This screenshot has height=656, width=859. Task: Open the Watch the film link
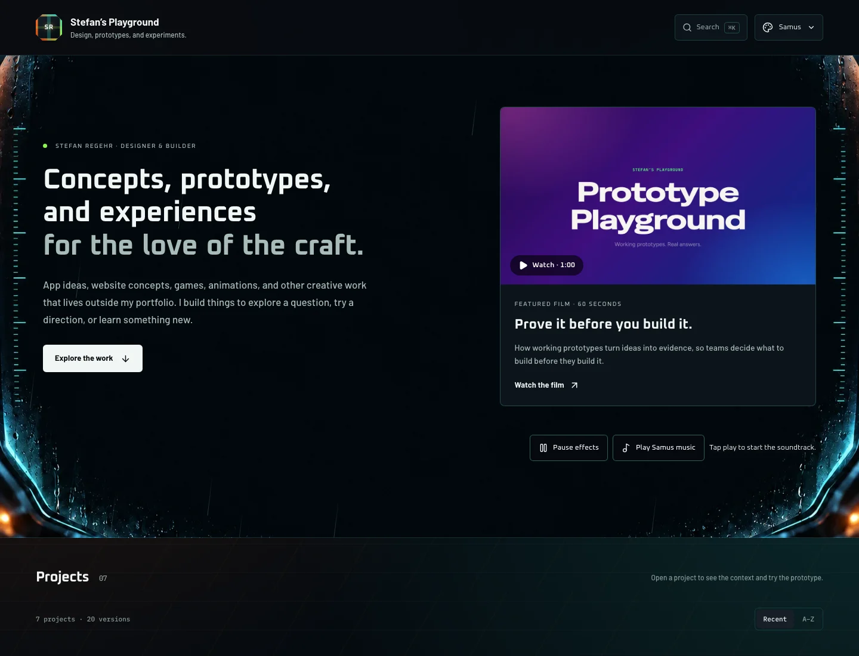click(x=546, y=385)
